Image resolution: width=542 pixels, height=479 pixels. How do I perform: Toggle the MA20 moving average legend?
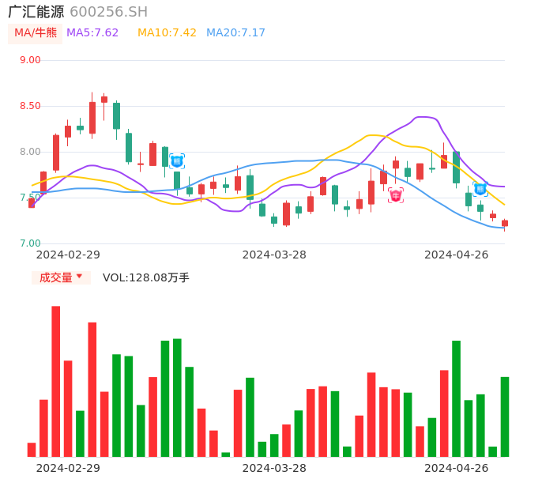(235, 33)
